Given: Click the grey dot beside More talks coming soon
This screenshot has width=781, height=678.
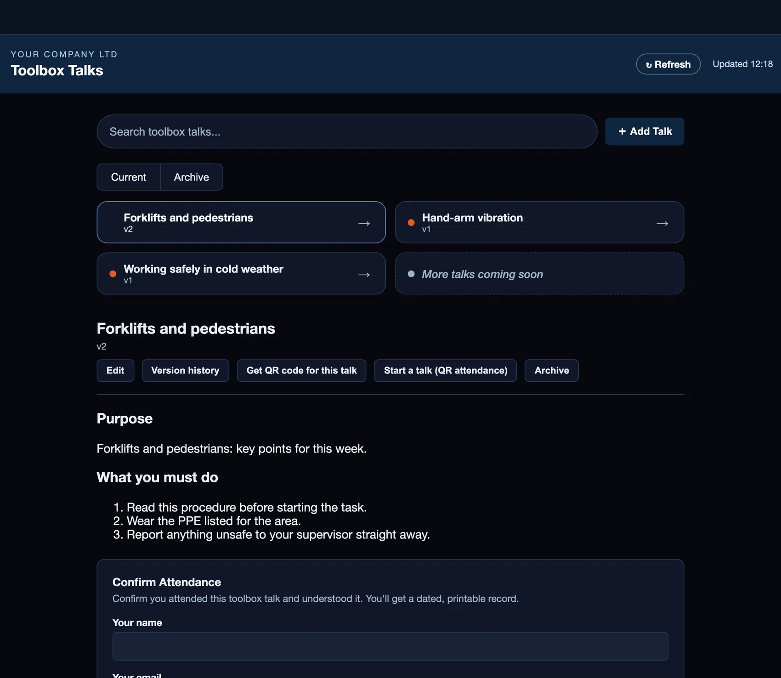Looking at the screenshot, I should pyautogui.click(x=411, y=274).
